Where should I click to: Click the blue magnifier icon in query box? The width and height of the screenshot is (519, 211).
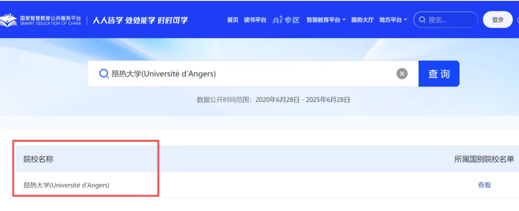point(104,74)
